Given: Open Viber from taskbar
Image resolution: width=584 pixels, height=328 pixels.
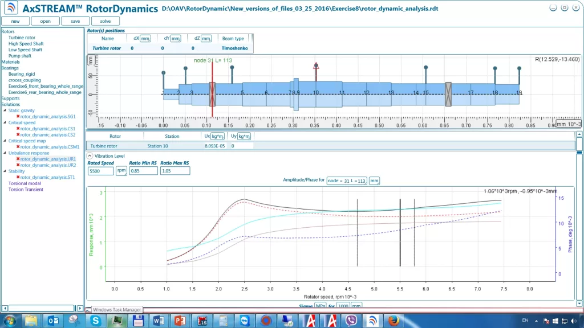Looking at the screenshot, I should click(x=351, y=321).
